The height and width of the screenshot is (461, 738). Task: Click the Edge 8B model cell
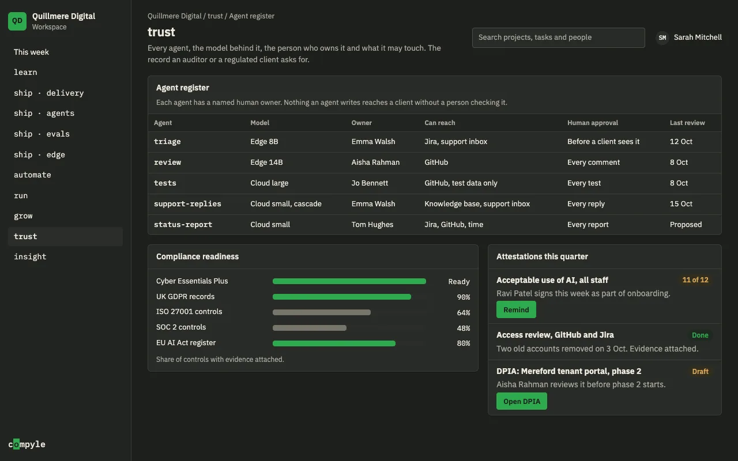(x=264, y=142)
